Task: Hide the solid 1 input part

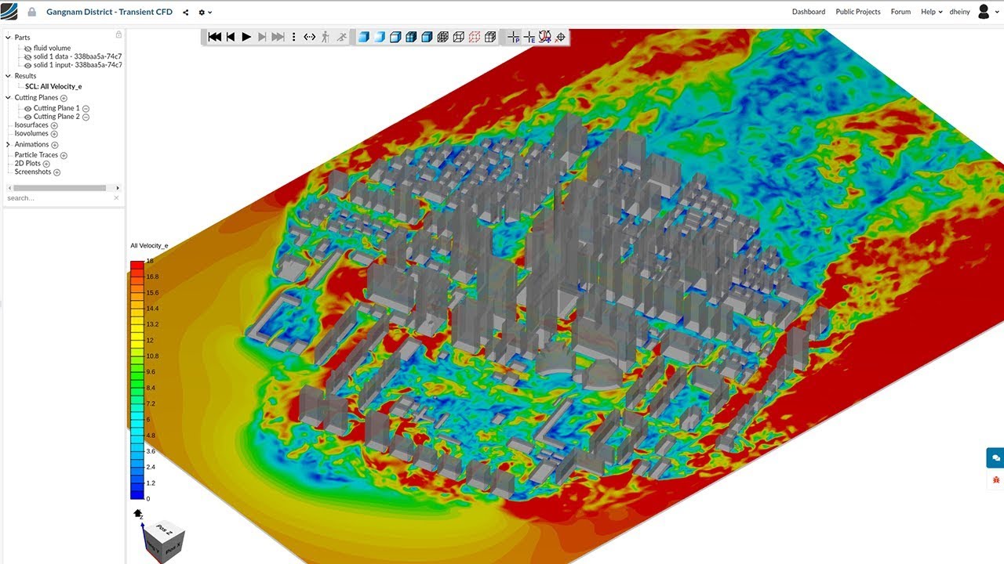Action: [28, 65]
